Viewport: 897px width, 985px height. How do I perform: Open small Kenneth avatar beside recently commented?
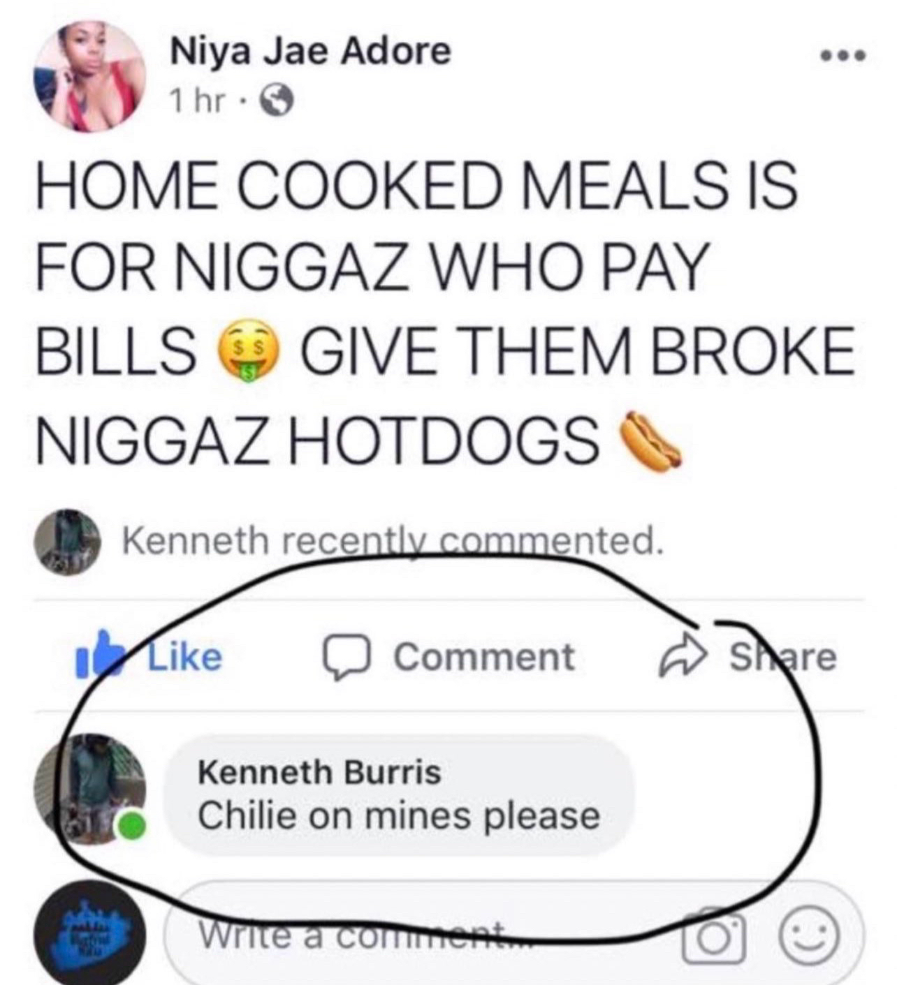(68, 542)
